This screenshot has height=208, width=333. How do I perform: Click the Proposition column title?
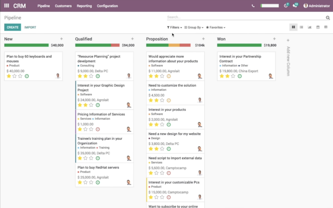coord(157,39)
